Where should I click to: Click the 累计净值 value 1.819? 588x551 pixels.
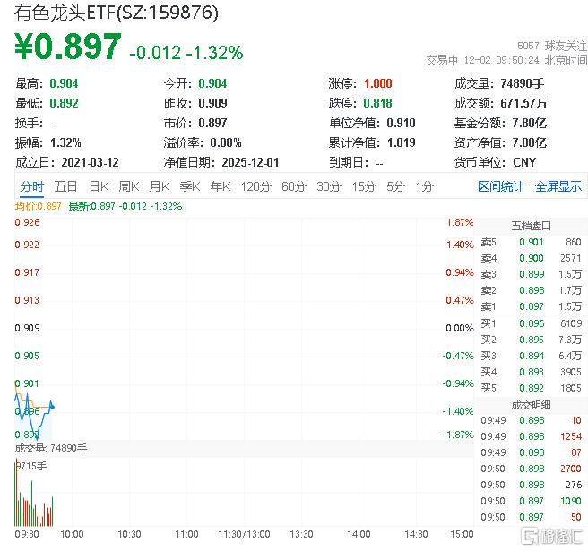tap(401, 142)
